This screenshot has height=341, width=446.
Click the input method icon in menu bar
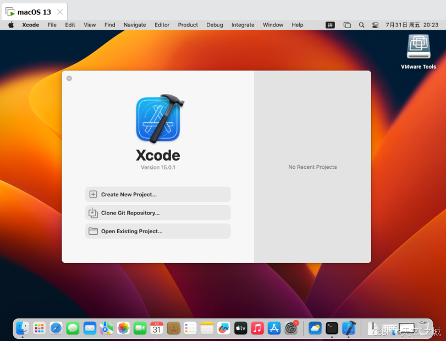click(x=330, y=25)
